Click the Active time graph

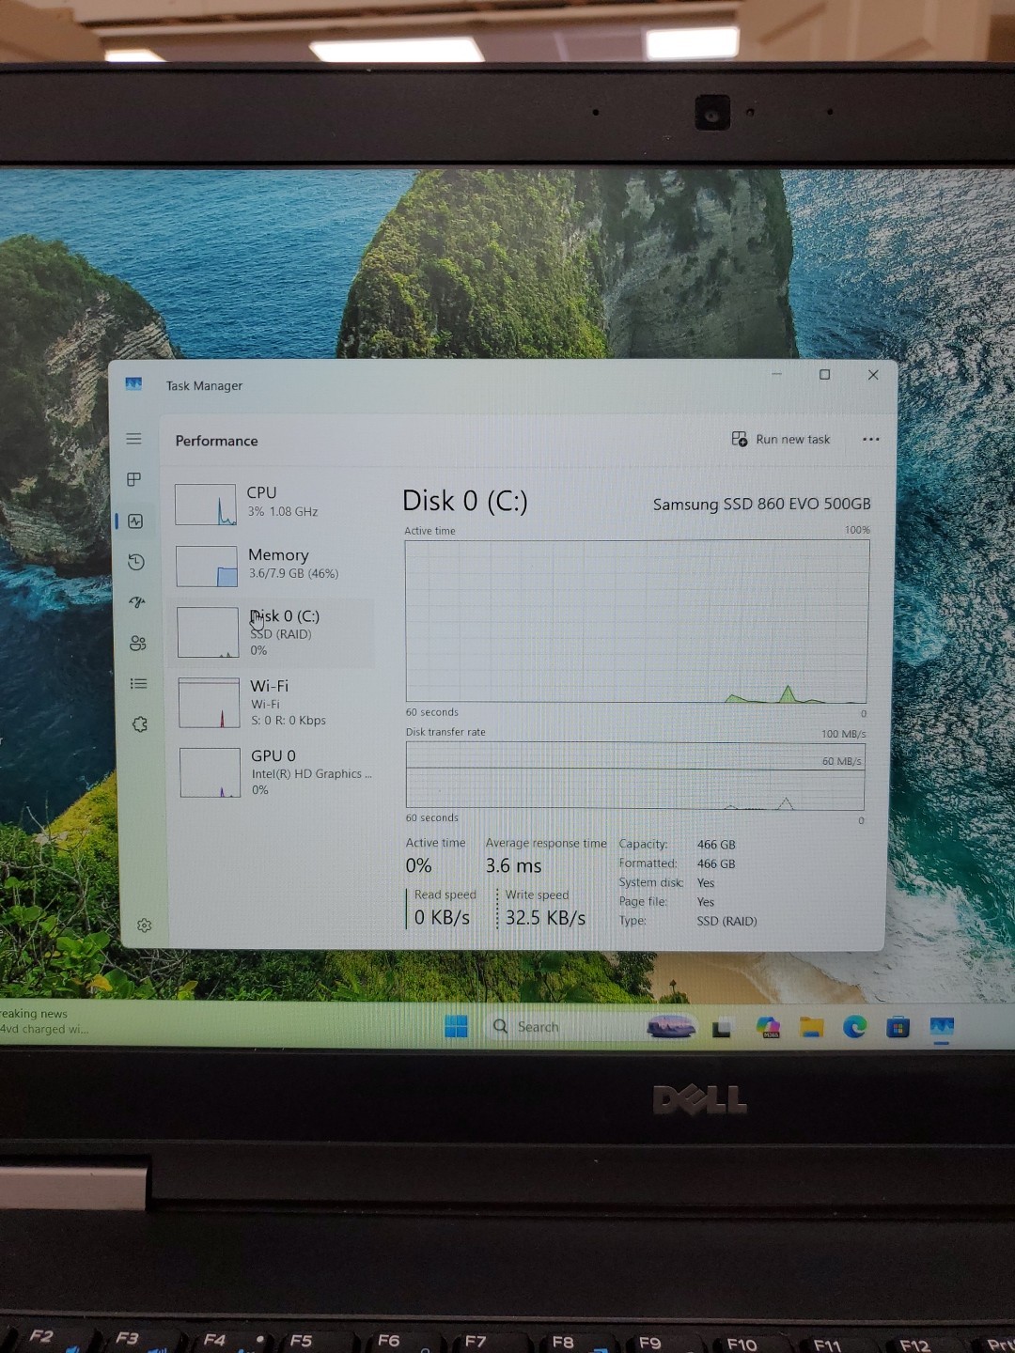tap(636, 621)
